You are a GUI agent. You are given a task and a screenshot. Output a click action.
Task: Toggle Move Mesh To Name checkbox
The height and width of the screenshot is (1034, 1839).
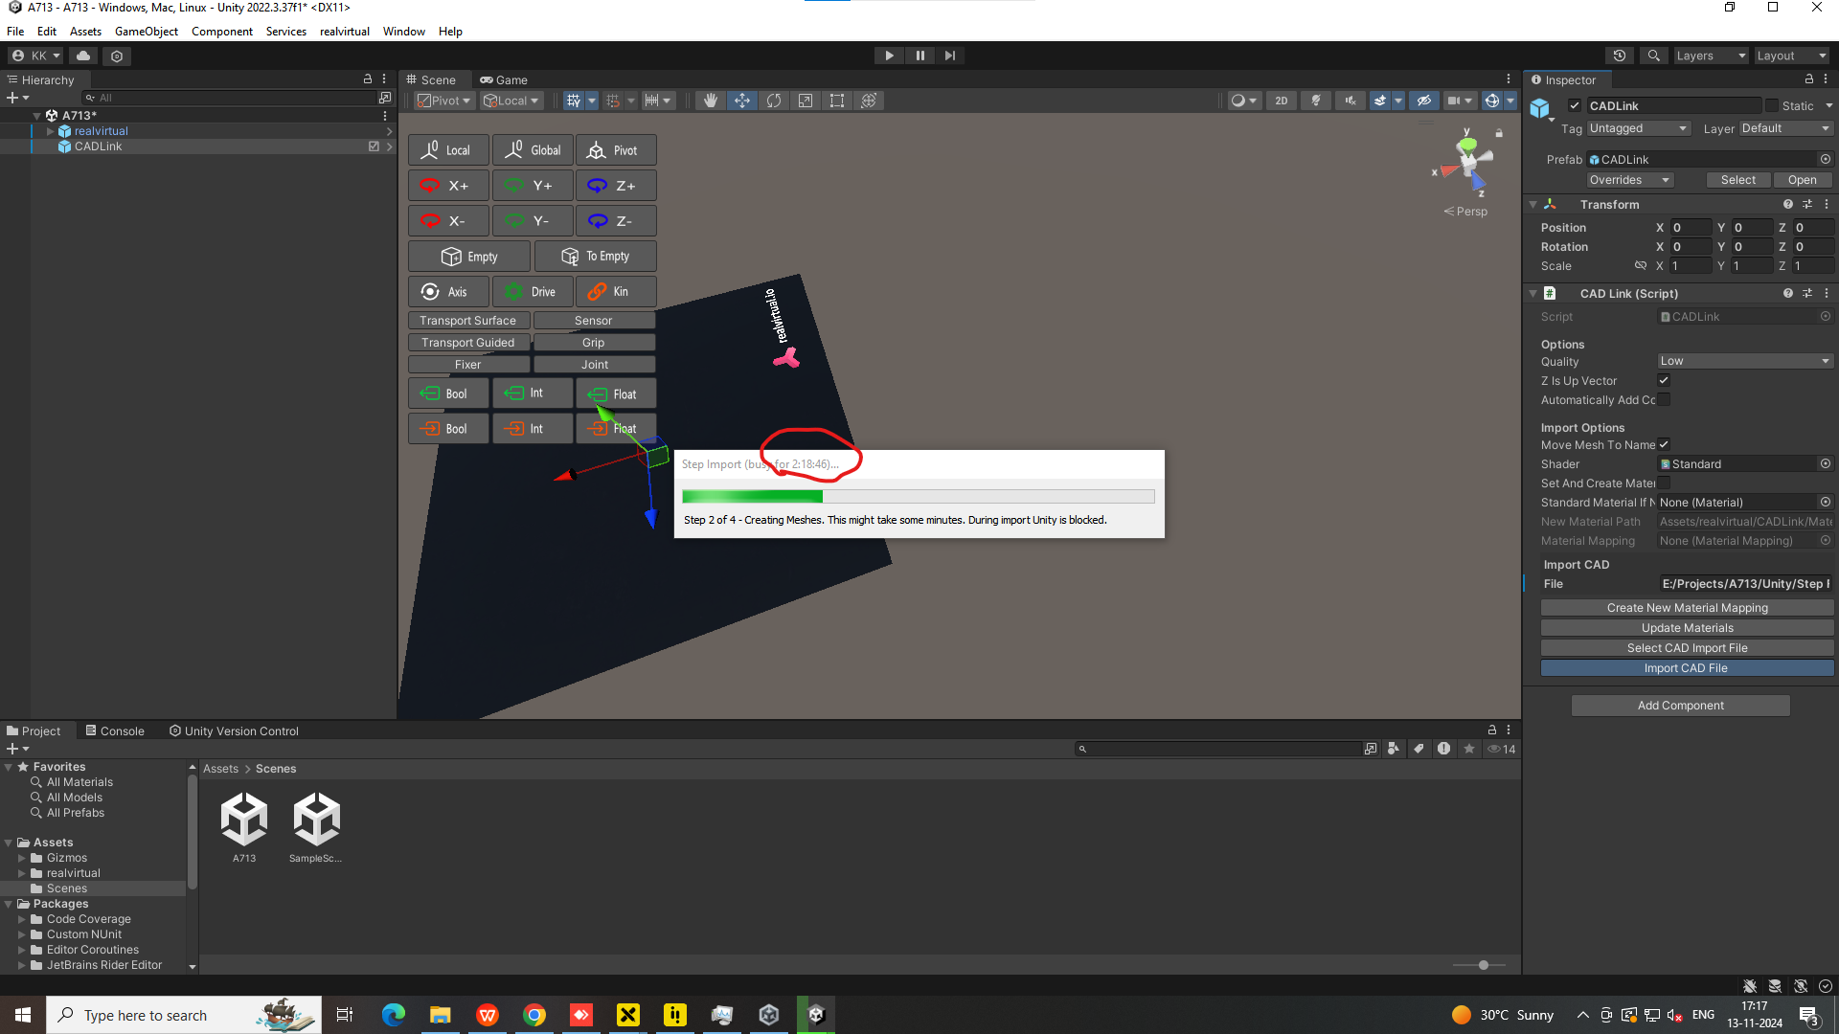(1665, 445)
